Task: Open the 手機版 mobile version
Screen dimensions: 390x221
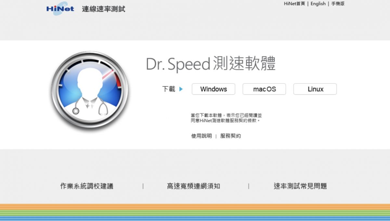Action: [x=338, y=4]
